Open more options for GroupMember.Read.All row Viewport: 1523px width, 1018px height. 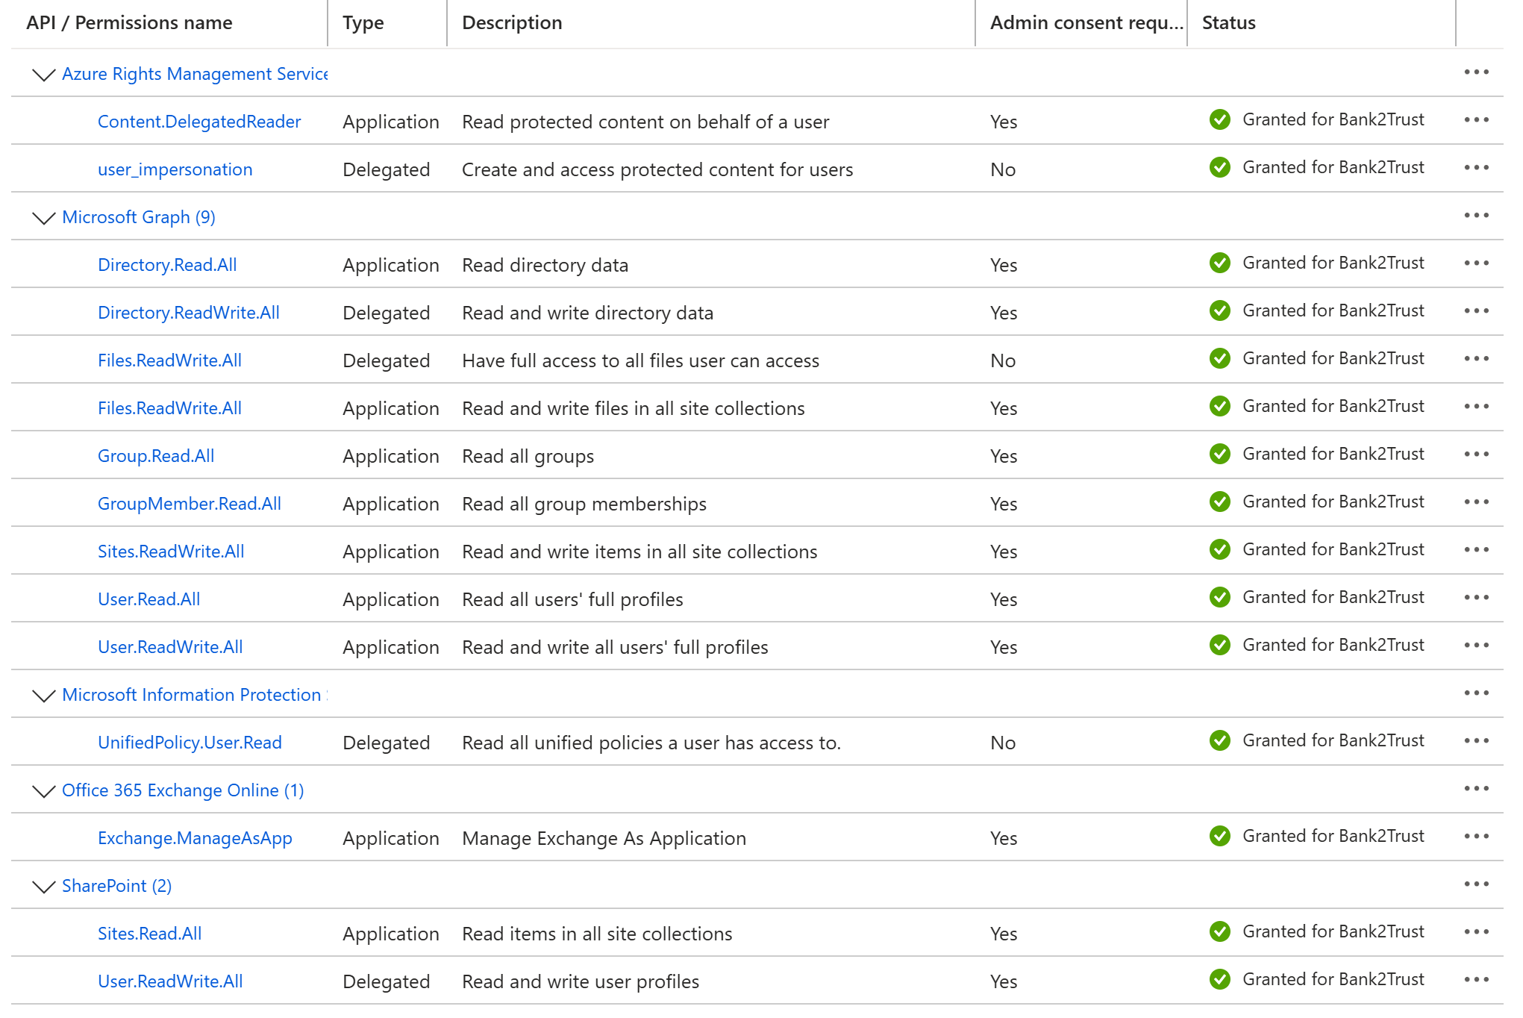pyautogui.click(x=1476, y=502)
